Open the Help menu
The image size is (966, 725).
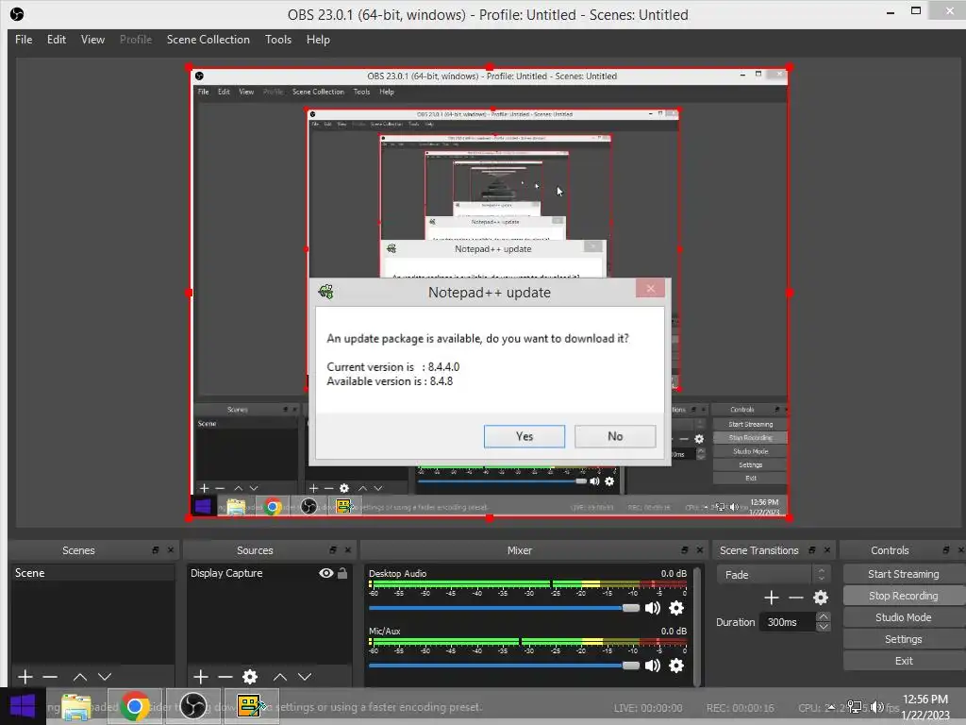(x=318, y=40)
